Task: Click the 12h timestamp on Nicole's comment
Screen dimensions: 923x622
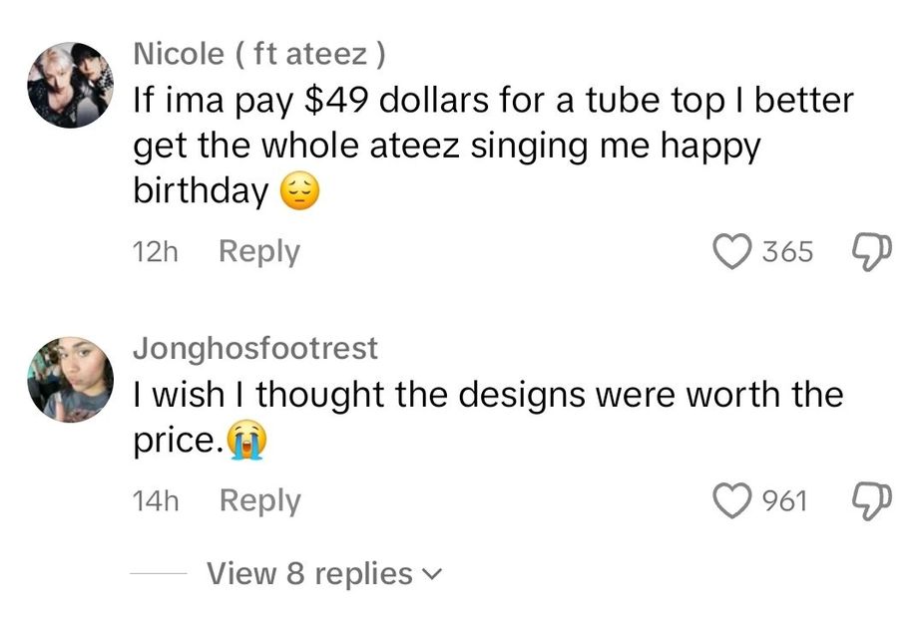Action: (155, 252)
